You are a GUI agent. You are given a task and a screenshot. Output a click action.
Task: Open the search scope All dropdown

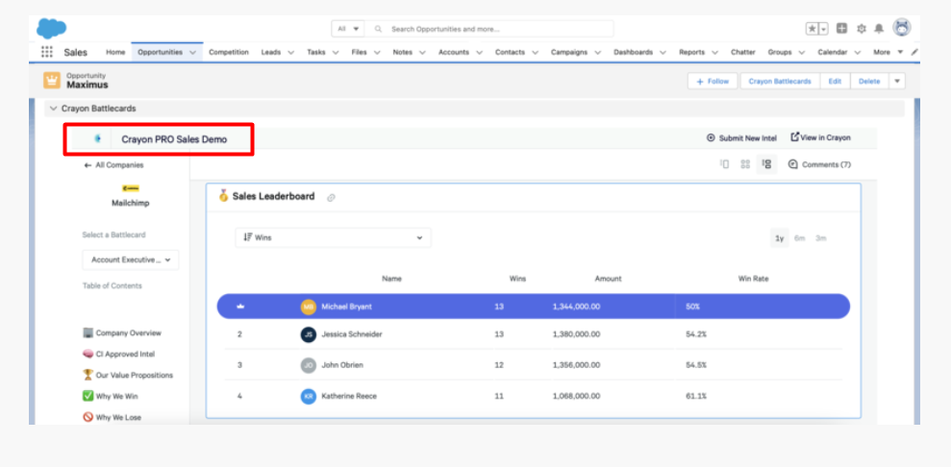pyautogui.click(x=348, y=29)
